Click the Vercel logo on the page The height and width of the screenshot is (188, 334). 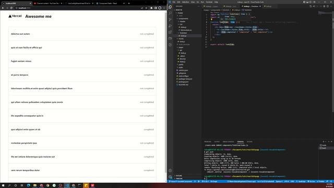pyautogui.click(x=15, y=16)
